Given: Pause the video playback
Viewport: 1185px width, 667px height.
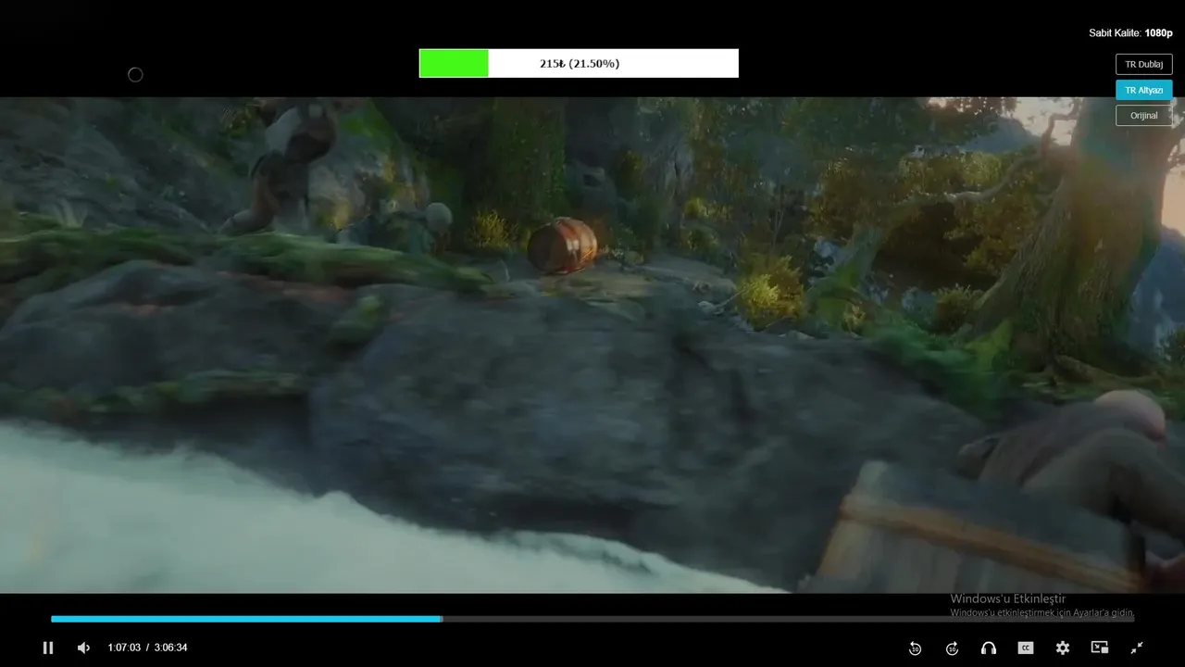Looking at the screenshot, I should (48, 648).
